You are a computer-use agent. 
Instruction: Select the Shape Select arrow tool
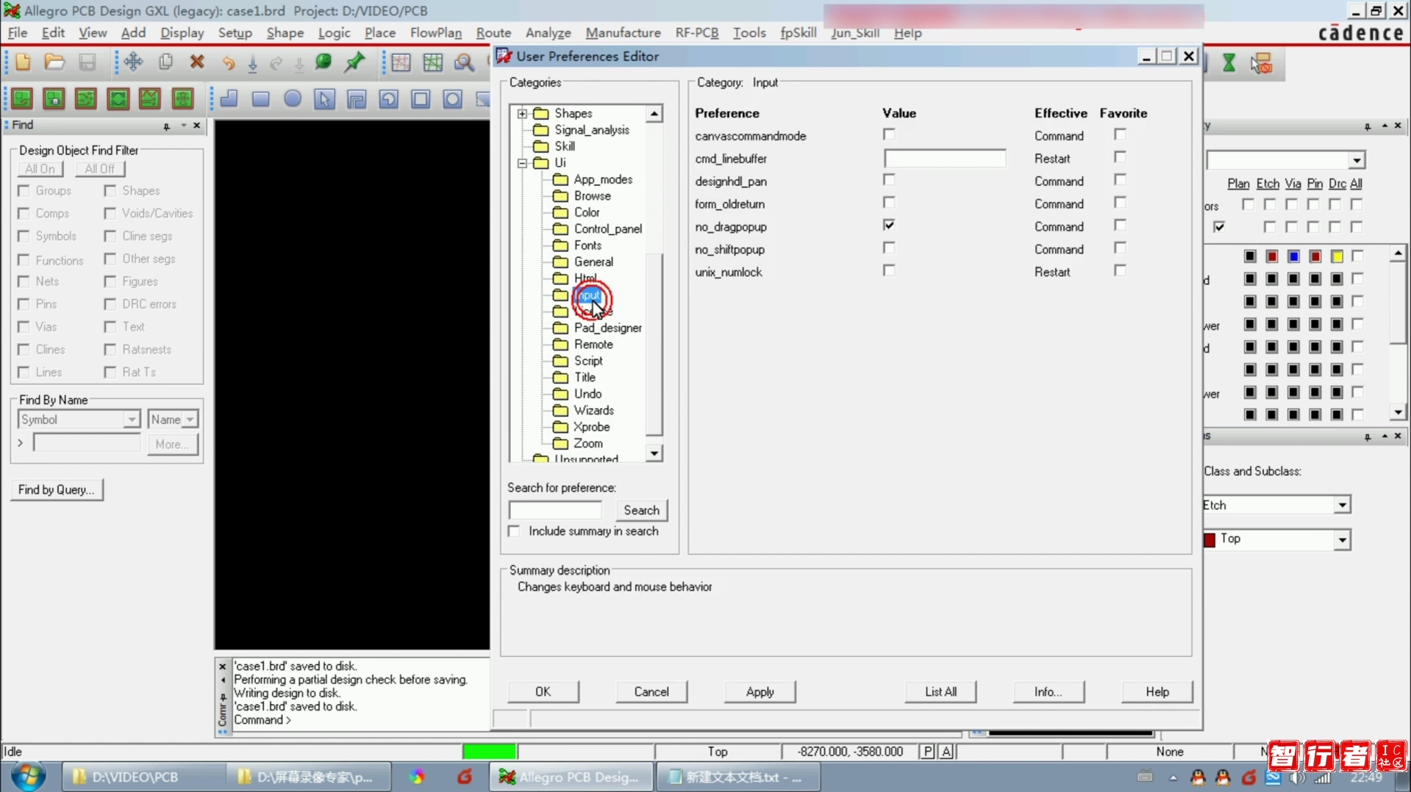tap(324, 98)
